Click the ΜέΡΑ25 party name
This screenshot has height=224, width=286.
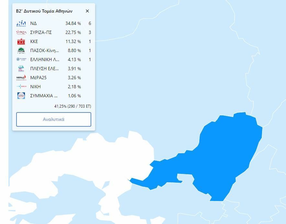38,78
